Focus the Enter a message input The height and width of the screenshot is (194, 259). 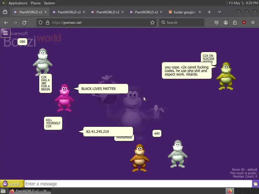point(138,184)
